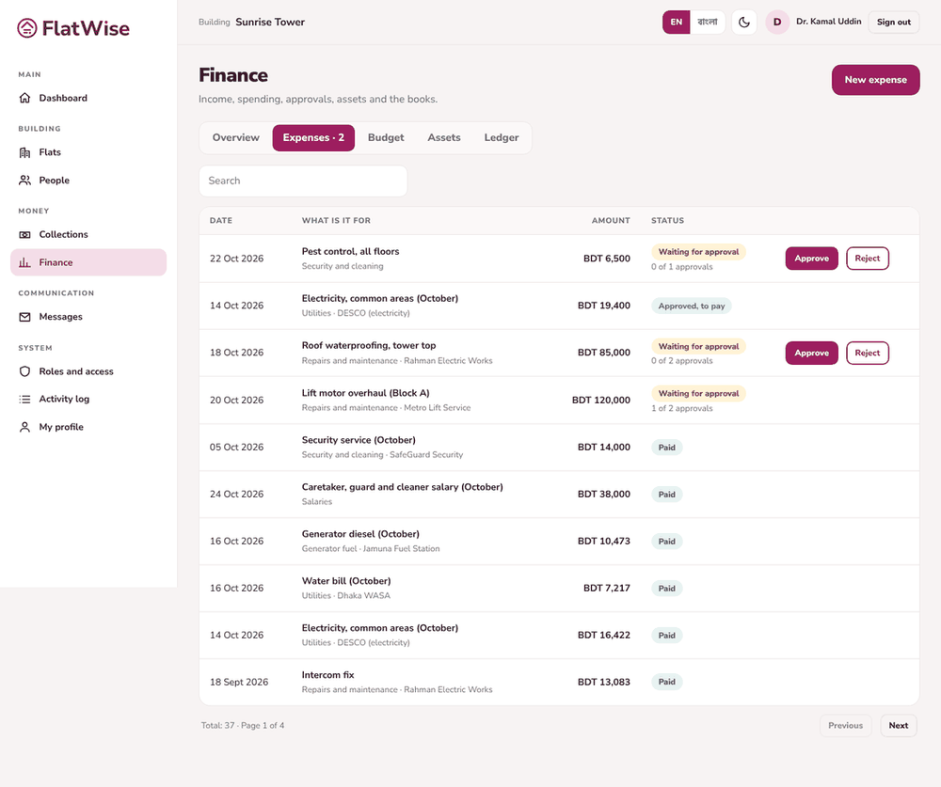Click the user avatar with letter D
This screenshot has width=941, height=787.
pyautogui.click(x=777, y=23)
